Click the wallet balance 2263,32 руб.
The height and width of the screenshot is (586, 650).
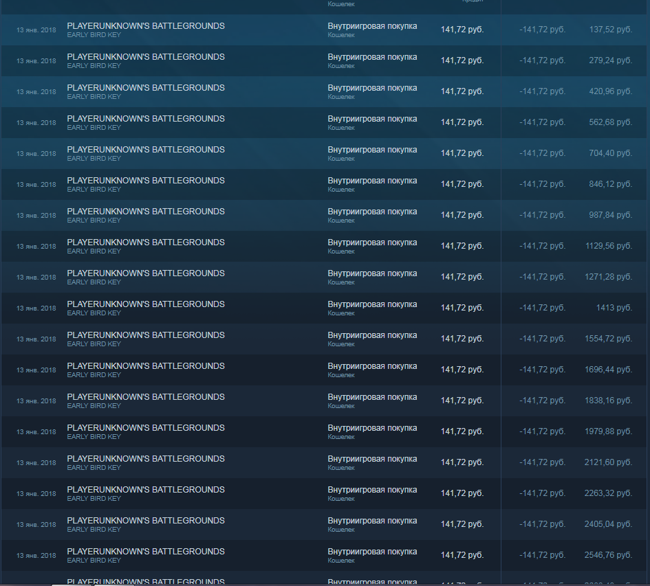tap(609, 493)
